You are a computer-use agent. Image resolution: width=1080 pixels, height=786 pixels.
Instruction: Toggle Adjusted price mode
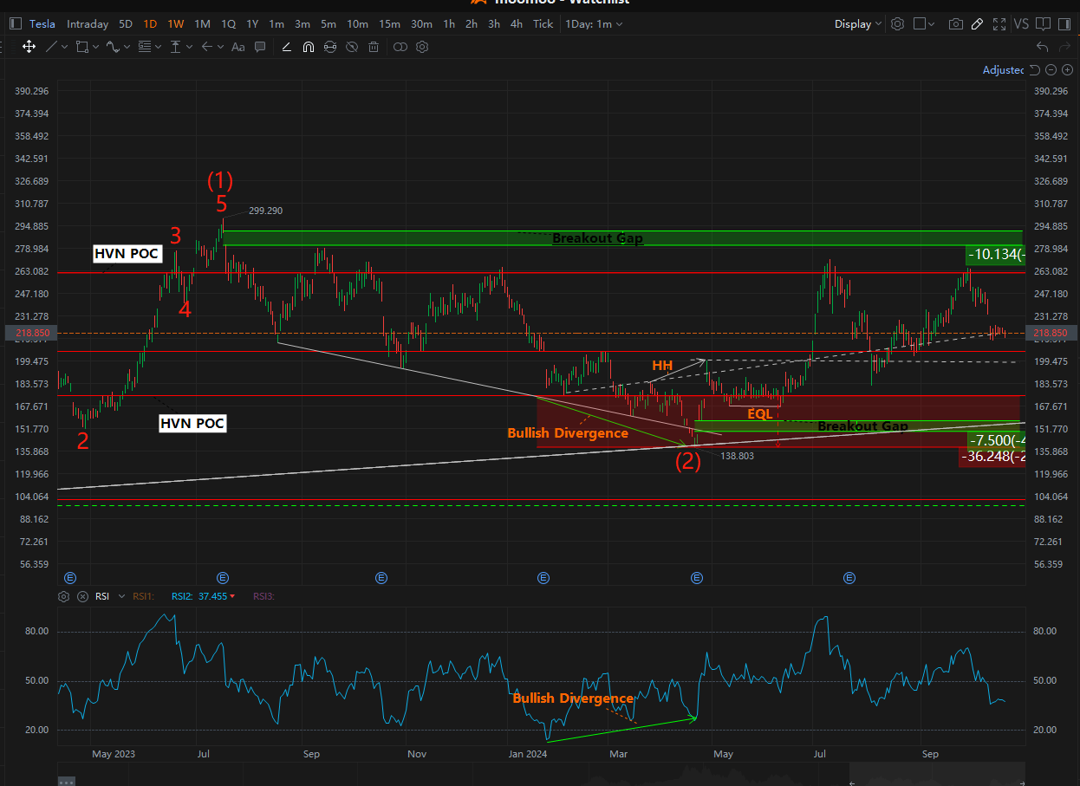[x=1003, y=70]
